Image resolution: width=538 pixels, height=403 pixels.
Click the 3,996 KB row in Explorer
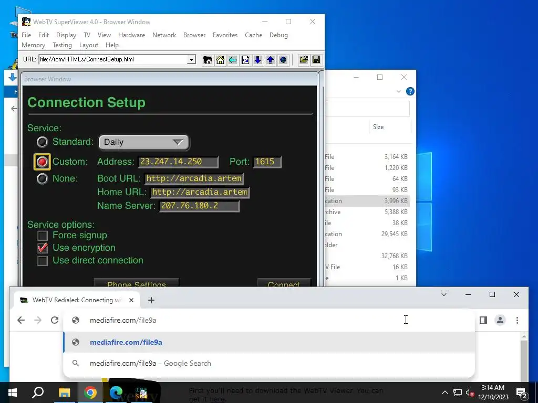point(367,201)
